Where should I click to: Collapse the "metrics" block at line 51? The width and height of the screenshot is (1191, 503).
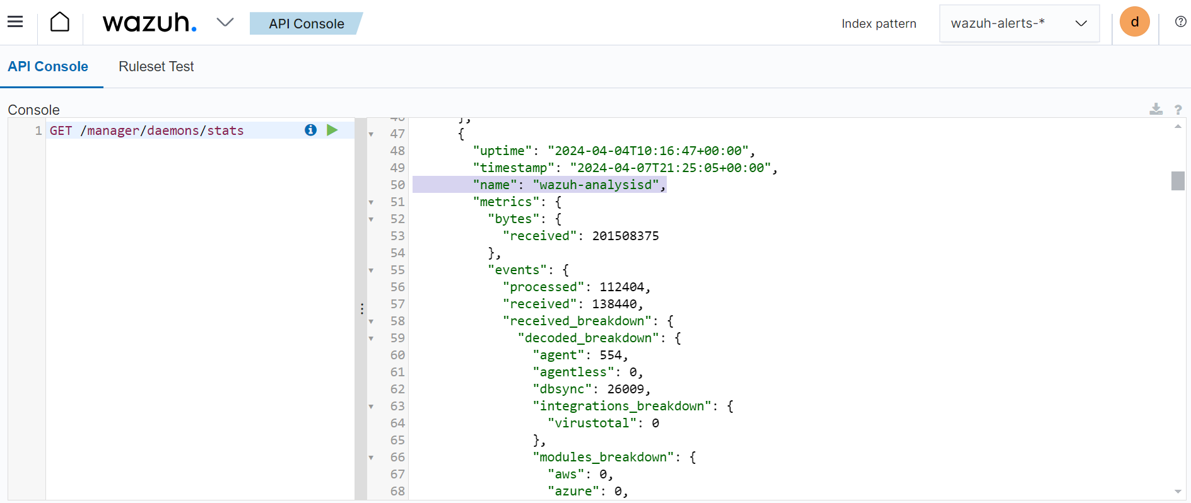372,202
